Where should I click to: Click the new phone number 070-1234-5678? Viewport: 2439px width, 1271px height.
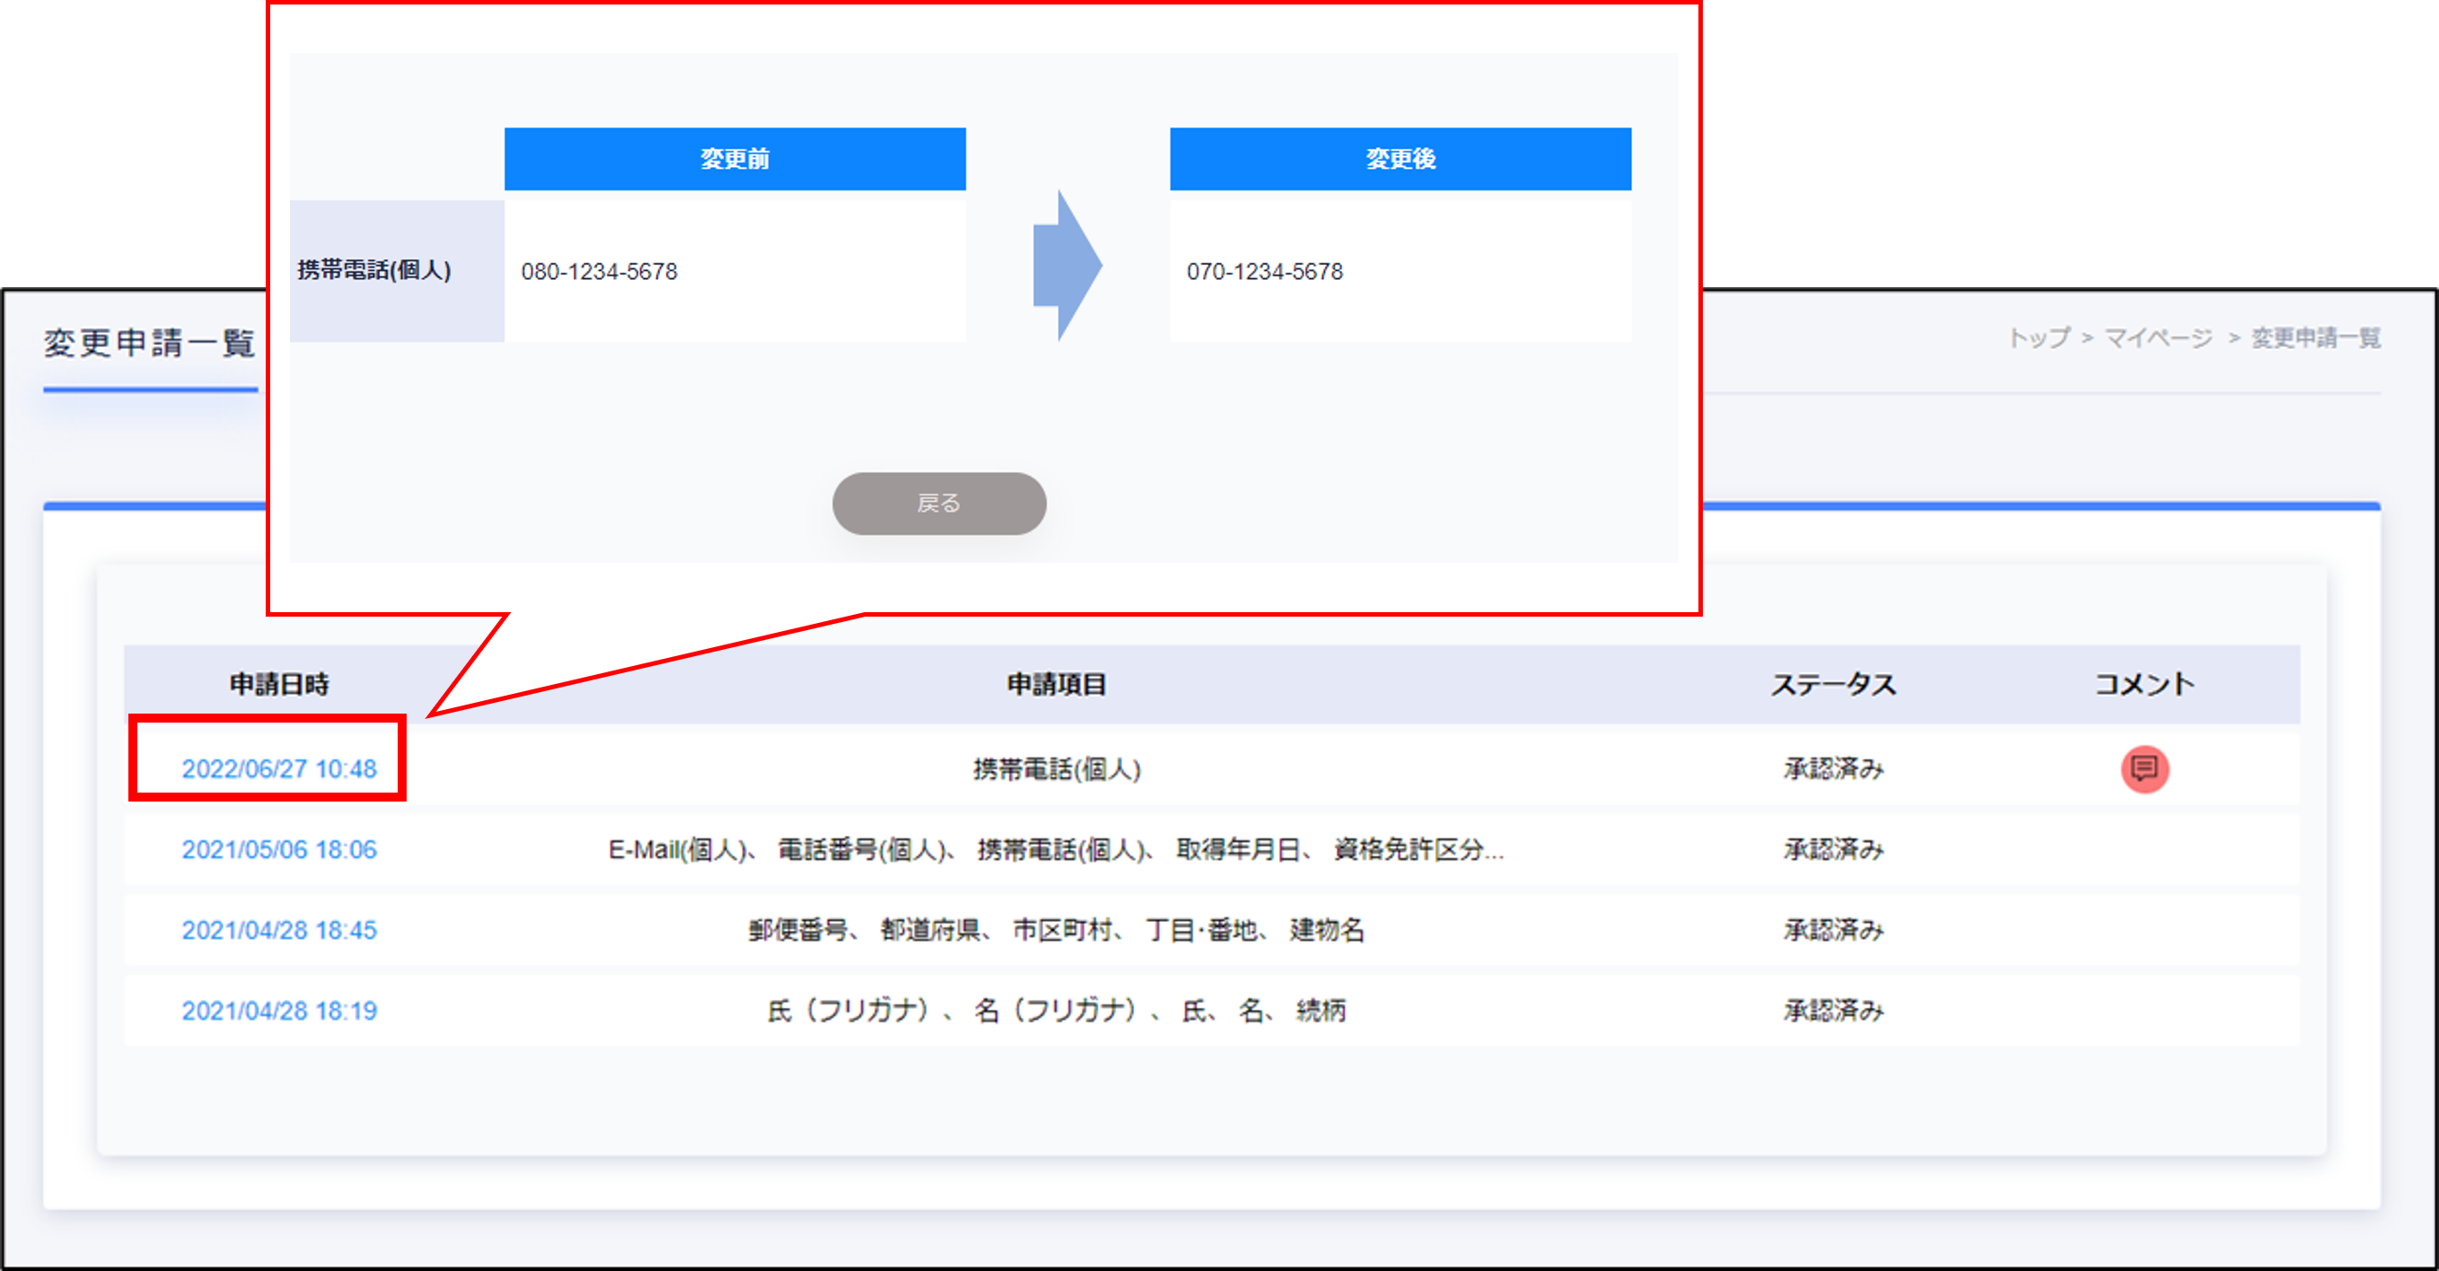pyautogui.click(x=1264, y=272)
